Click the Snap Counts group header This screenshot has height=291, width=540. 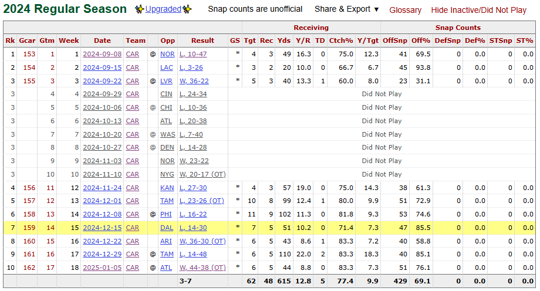458,28
